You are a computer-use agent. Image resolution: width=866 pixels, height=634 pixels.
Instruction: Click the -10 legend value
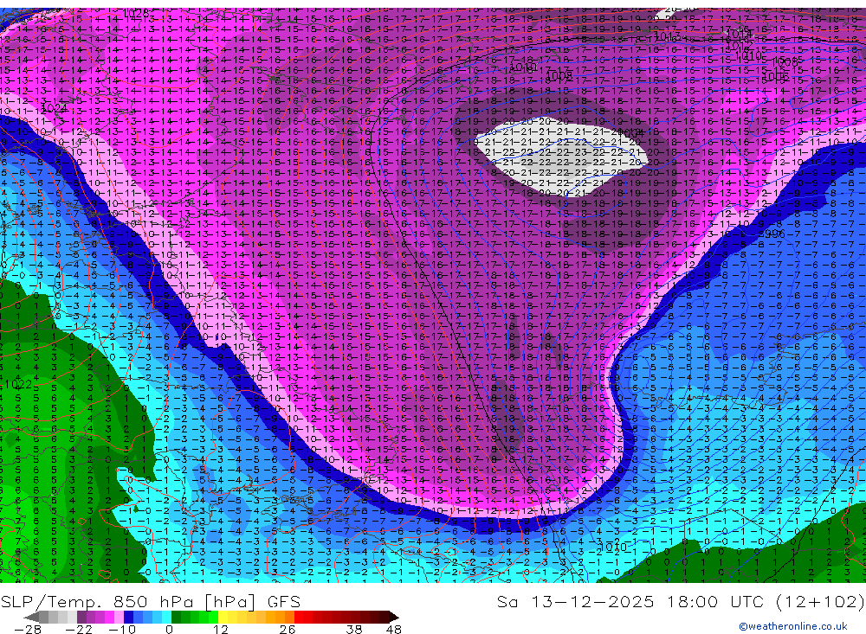[122, 629]
